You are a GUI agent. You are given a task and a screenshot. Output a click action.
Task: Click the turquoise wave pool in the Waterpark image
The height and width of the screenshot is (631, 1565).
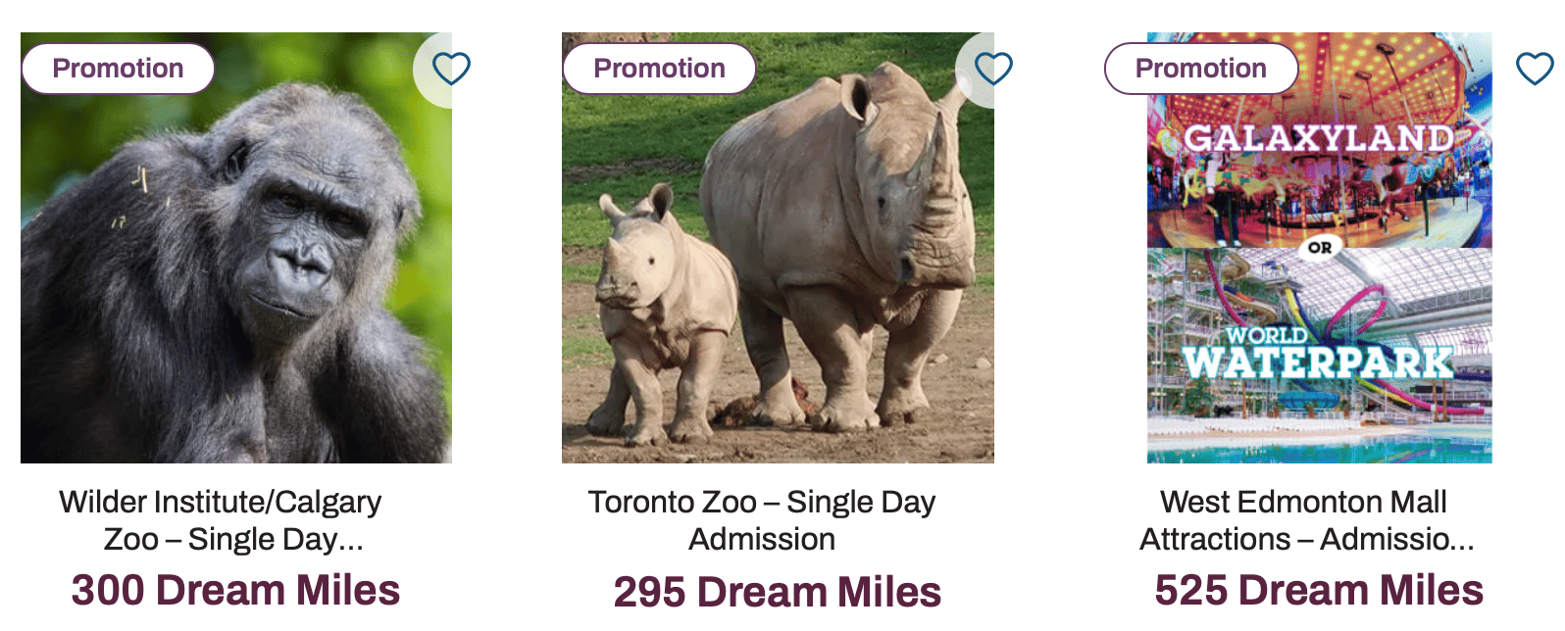pyautogui.click(x=1319, y=447)
